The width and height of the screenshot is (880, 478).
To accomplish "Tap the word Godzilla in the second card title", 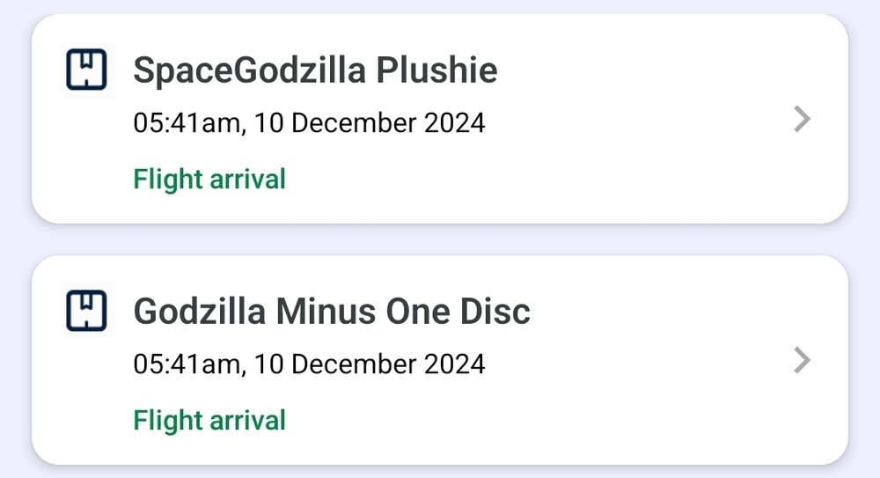I will [201, 311].
